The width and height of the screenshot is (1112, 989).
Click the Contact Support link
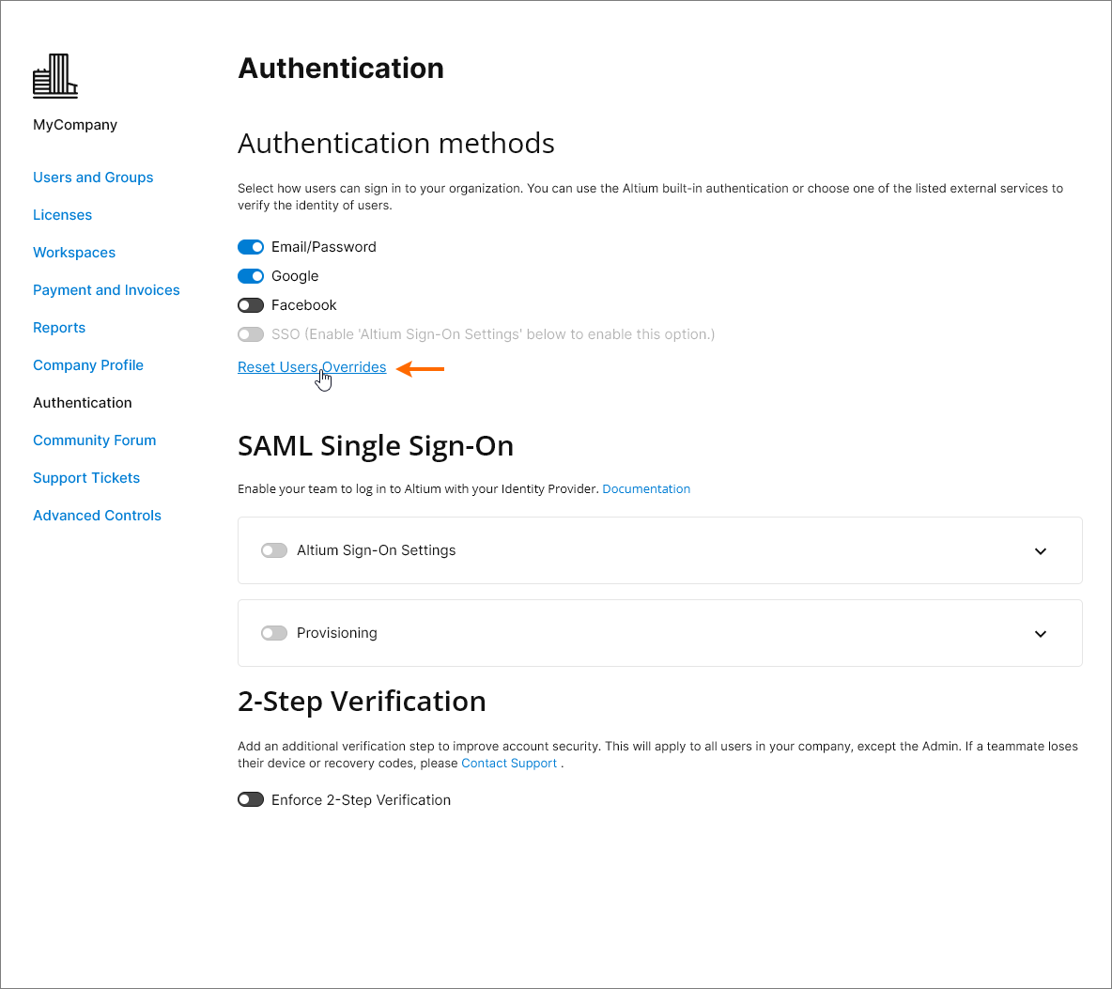tap(509, 764)
